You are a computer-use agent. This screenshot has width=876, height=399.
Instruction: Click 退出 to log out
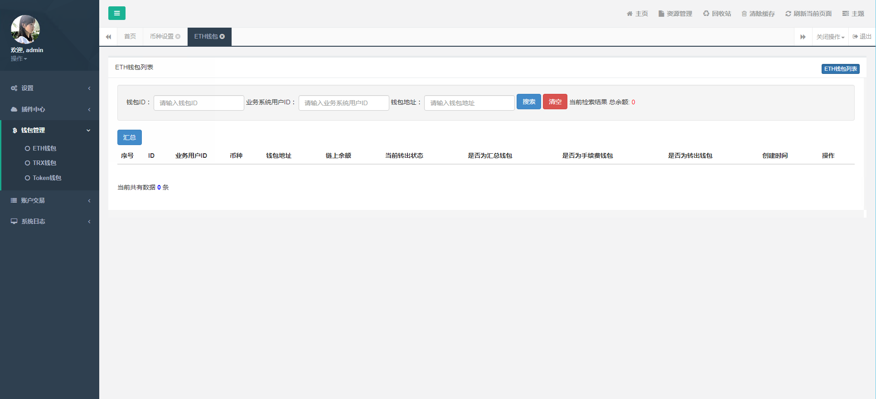[862, 36]
